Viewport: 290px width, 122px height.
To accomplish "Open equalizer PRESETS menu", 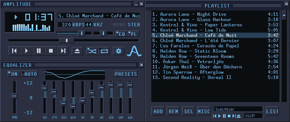I will pos(126,74).
